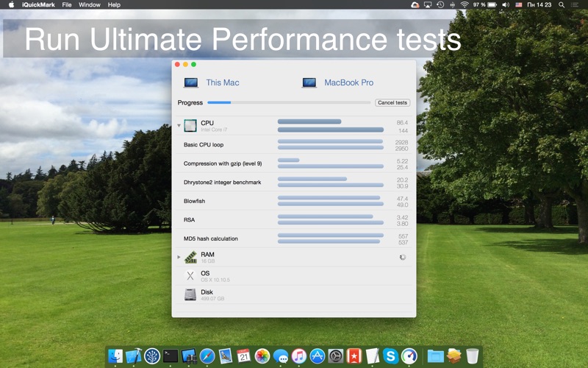The height and width of the screenshot is (368, 588).
Task: Open the Window menu
Action: tap(89, 4)
